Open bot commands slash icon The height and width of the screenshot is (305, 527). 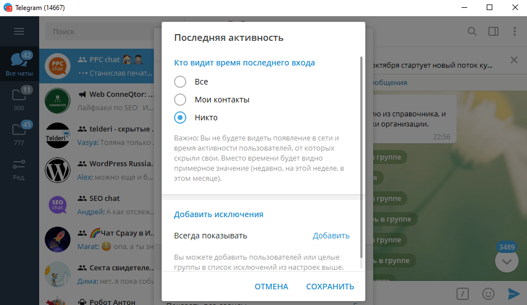(462, 293)
